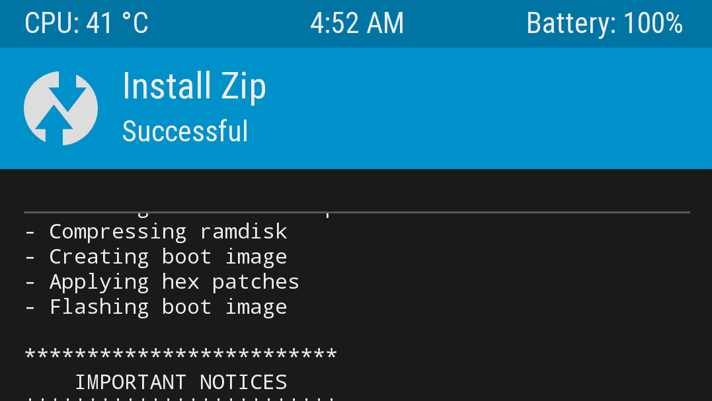Select the CPU temperature indicator
Screen dimensions: 712x401
[x=85, y=23]
